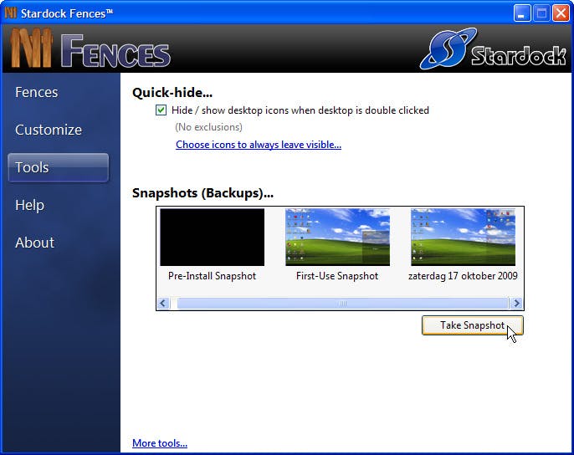The height and width of the screenshot is (455, 574).
Task: Close the Stardock Fences window
Action: (561, 13)
